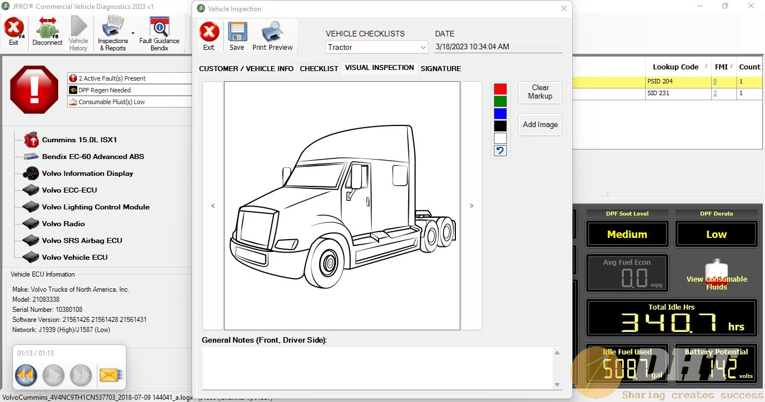The image size is (765, 402).
Task: Click the Disconnect toolbar icon
Action: (47, 28)
